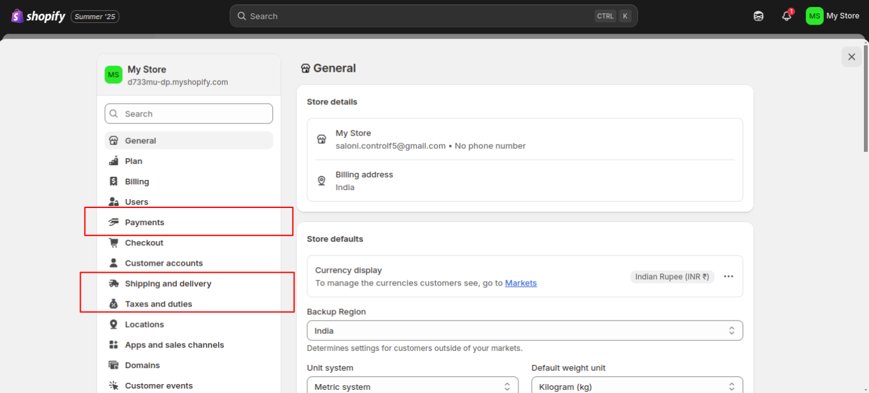Follow the Markets link

point(520,283)
